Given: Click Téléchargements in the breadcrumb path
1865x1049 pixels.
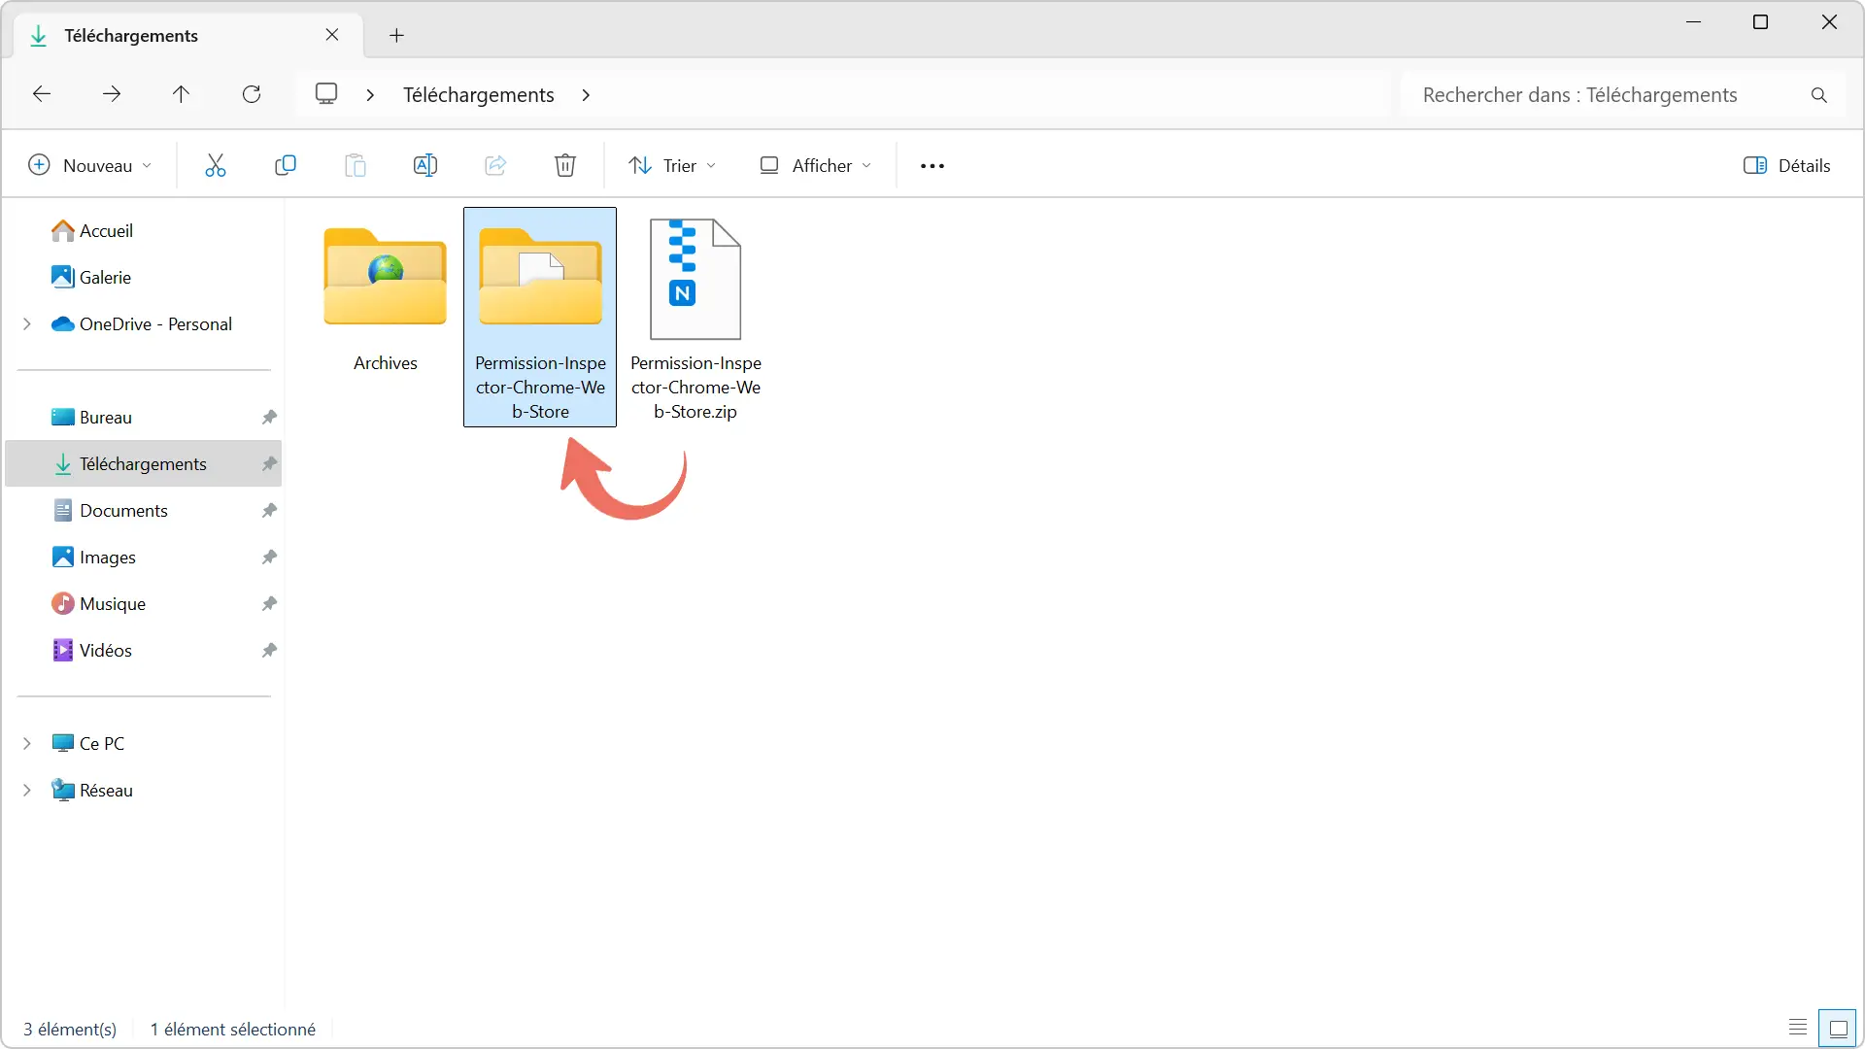Looking at the screenshot, I should pos(479,95).
